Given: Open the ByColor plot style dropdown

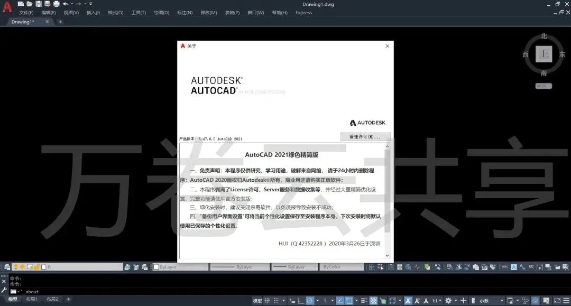Looking at the screenshot, I should point(341,267).
